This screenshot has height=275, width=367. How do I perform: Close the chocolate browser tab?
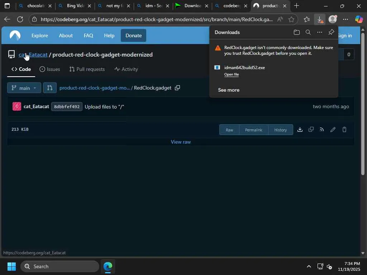[50, 6]
